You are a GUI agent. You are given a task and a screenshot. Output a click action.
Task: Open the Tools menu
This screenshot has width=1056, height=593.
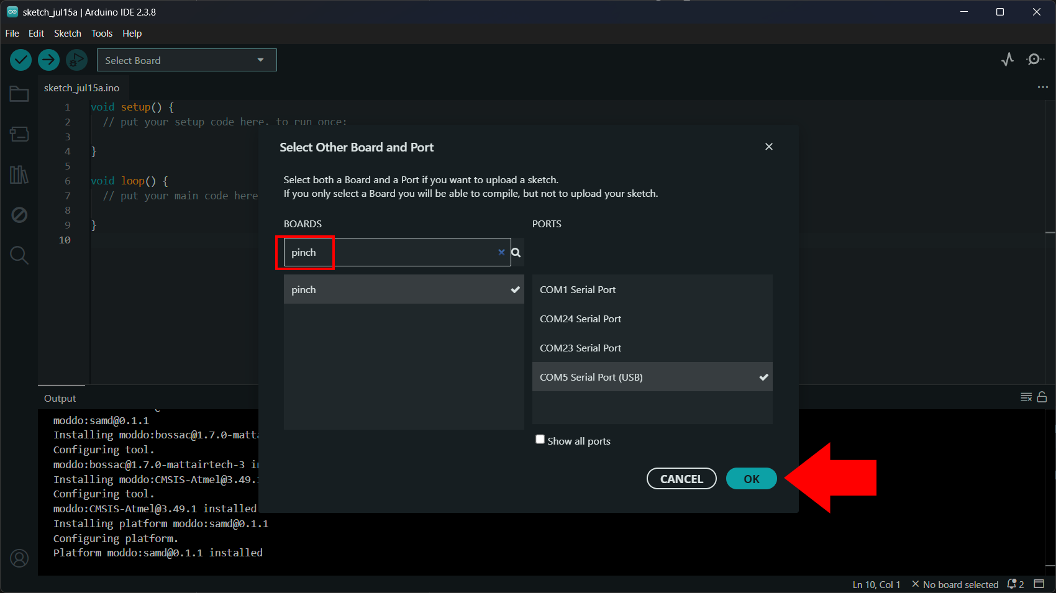(102, 34)
